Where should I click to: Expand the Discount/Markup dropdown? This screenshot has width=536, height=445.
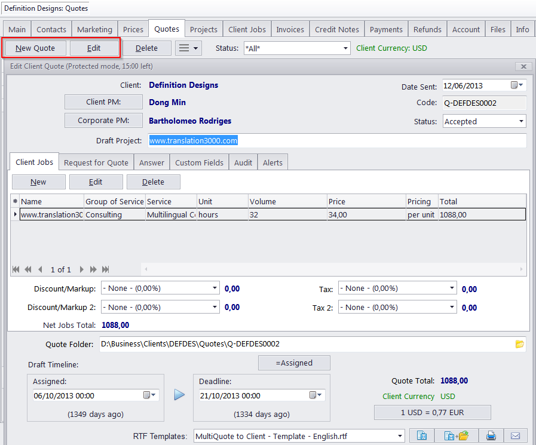[x=215, y=288]
